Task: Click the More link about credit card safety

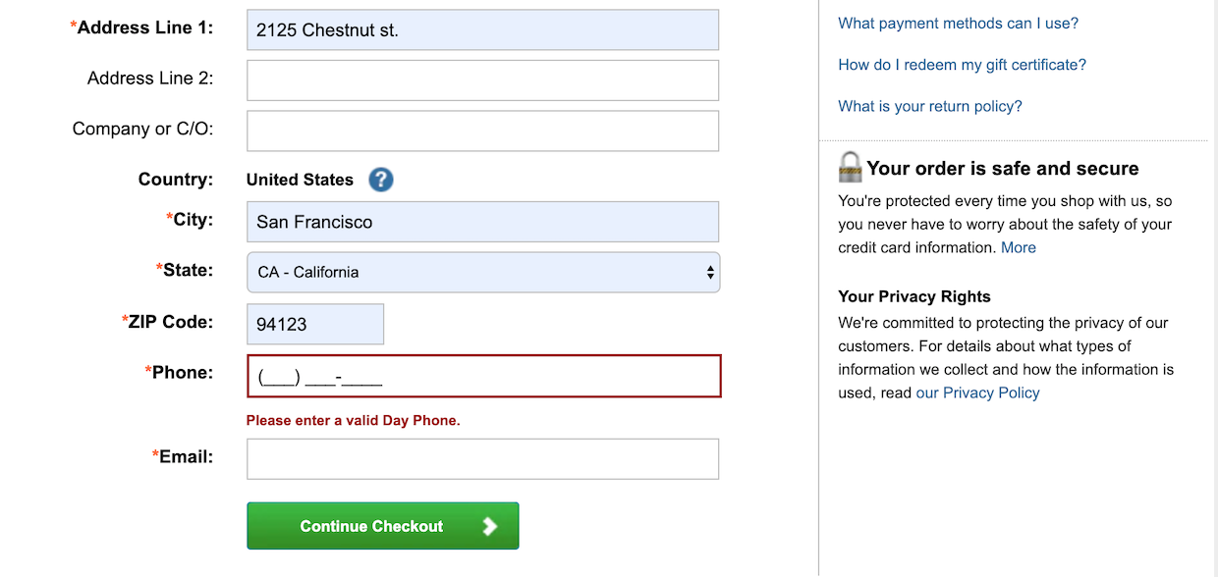Action: coord(1019,247)
